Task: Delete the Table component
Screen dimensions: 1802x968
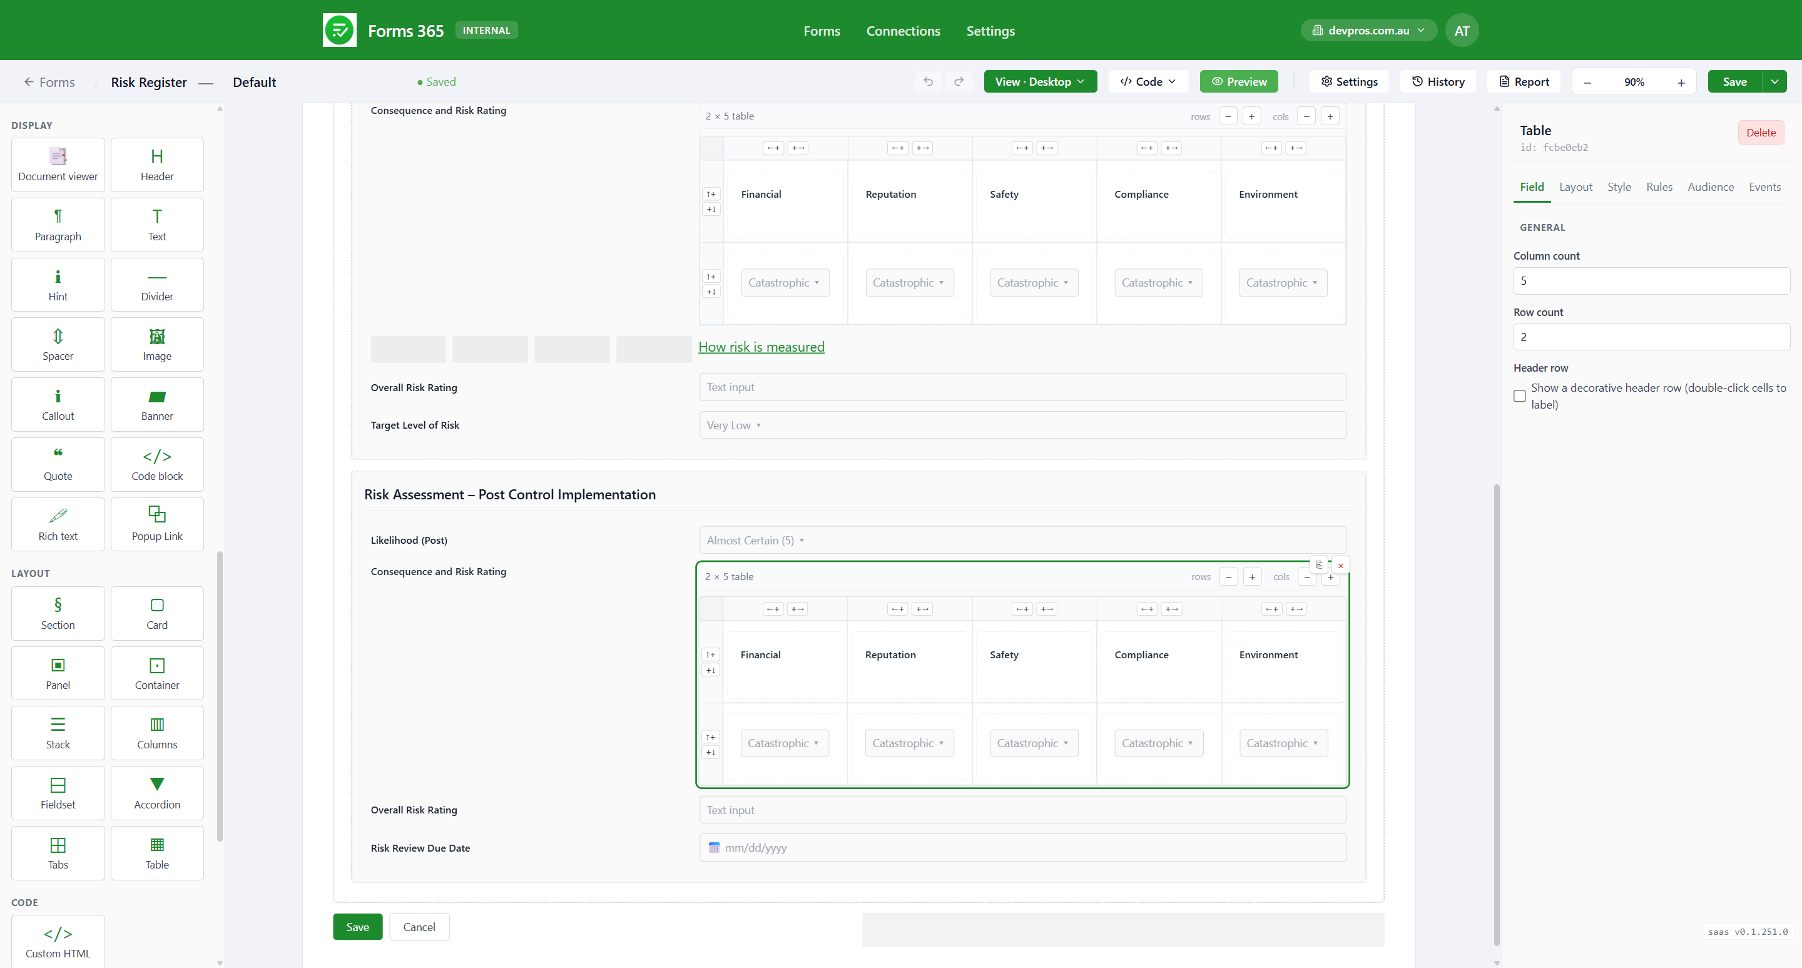Action: click(1761, 132)
